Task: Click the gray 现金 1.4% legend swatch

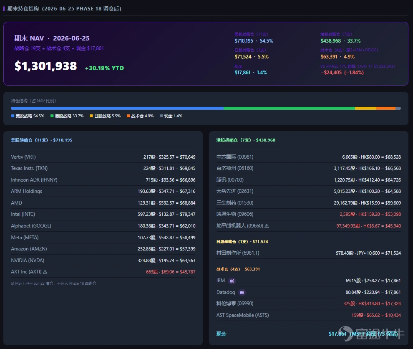Action: [x=161, y=116]
